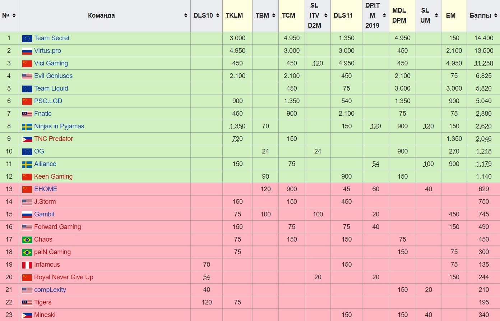Click the Team Secret flag icon
The width and height of the screenshot is (500, 321).
click(27, 38)
